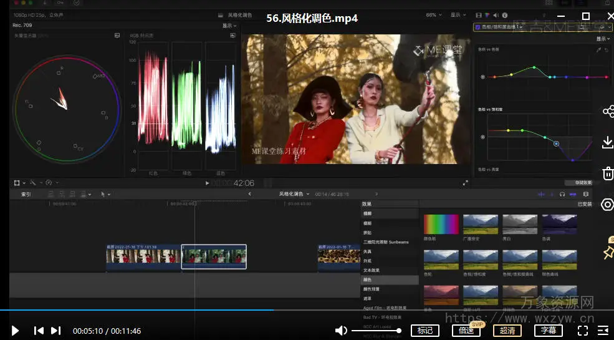This screenshot has height=340, width=614.
Task: Click the share icon on right sidebar
Action: click(x=608, y=112)
